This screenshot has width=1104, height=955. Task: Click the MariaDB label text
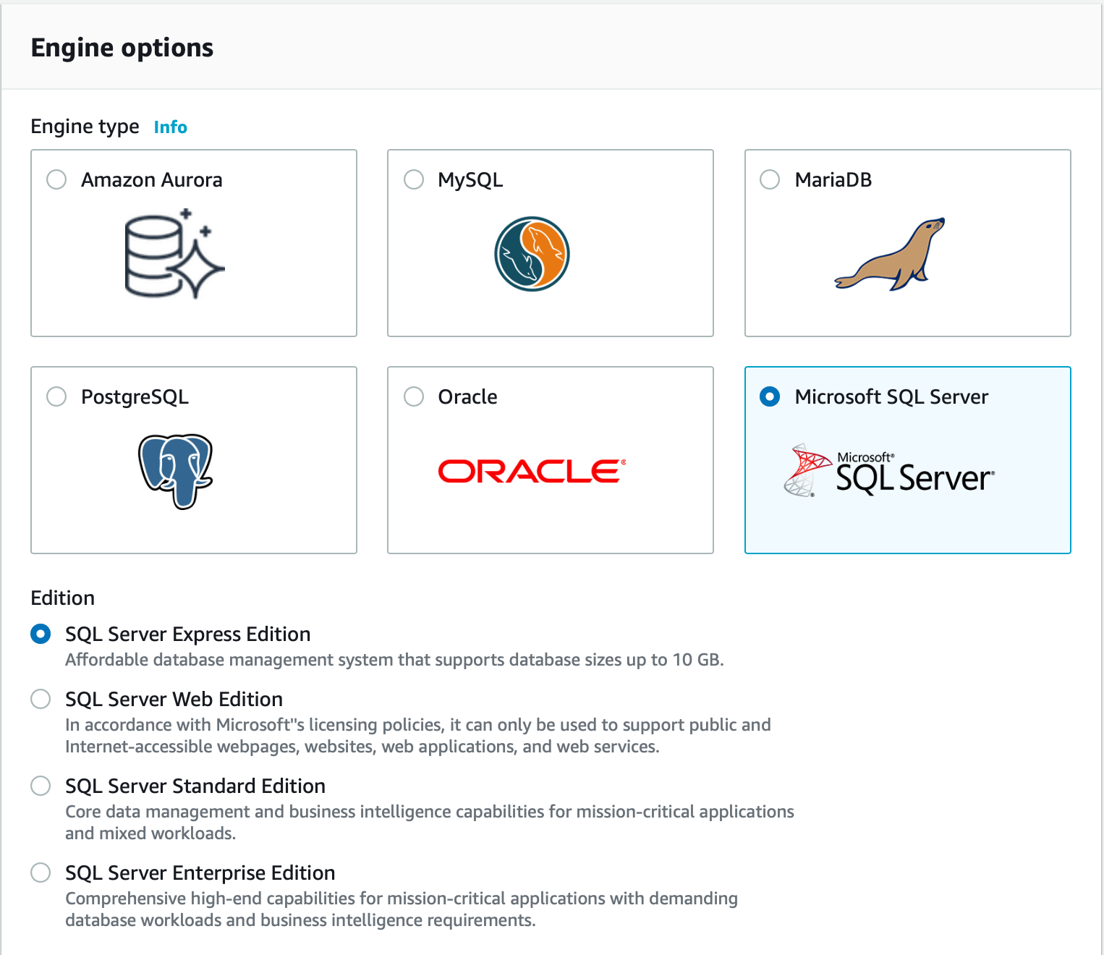(833, 179)
